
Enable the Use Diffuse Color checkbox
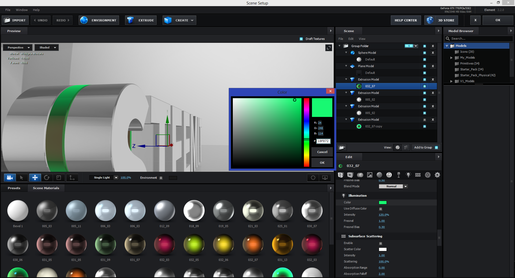click(381, 209)
